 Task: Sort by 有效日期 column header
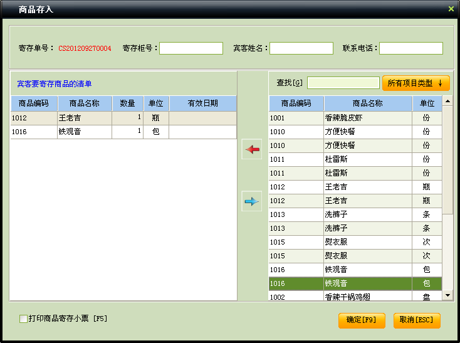pyautogui.click(x=202, y=103)
